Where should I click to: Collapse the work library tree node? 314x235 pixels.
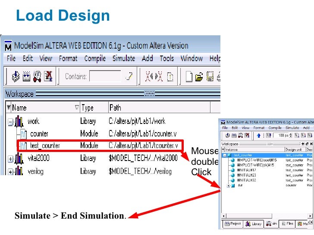pyautogui.click(x=10, y=122)
